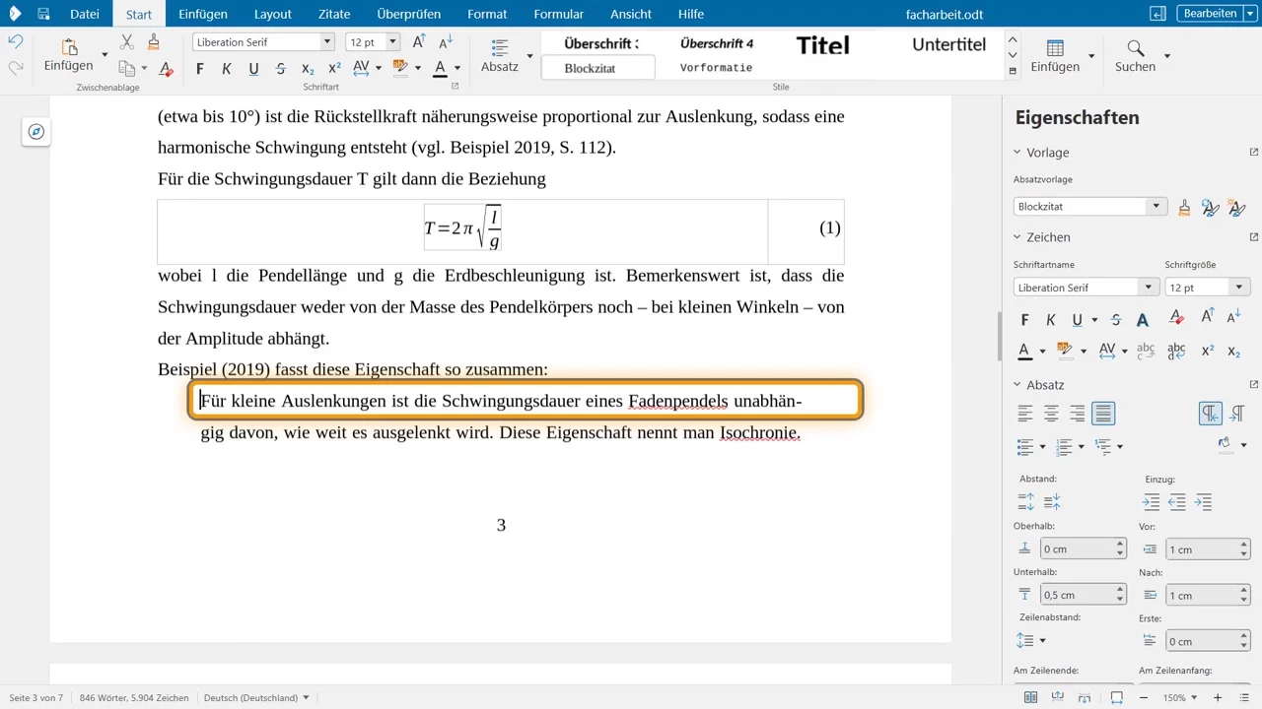Open the Einfügen tab
This screenshot has height=709, width=1262.
(203, 14)
